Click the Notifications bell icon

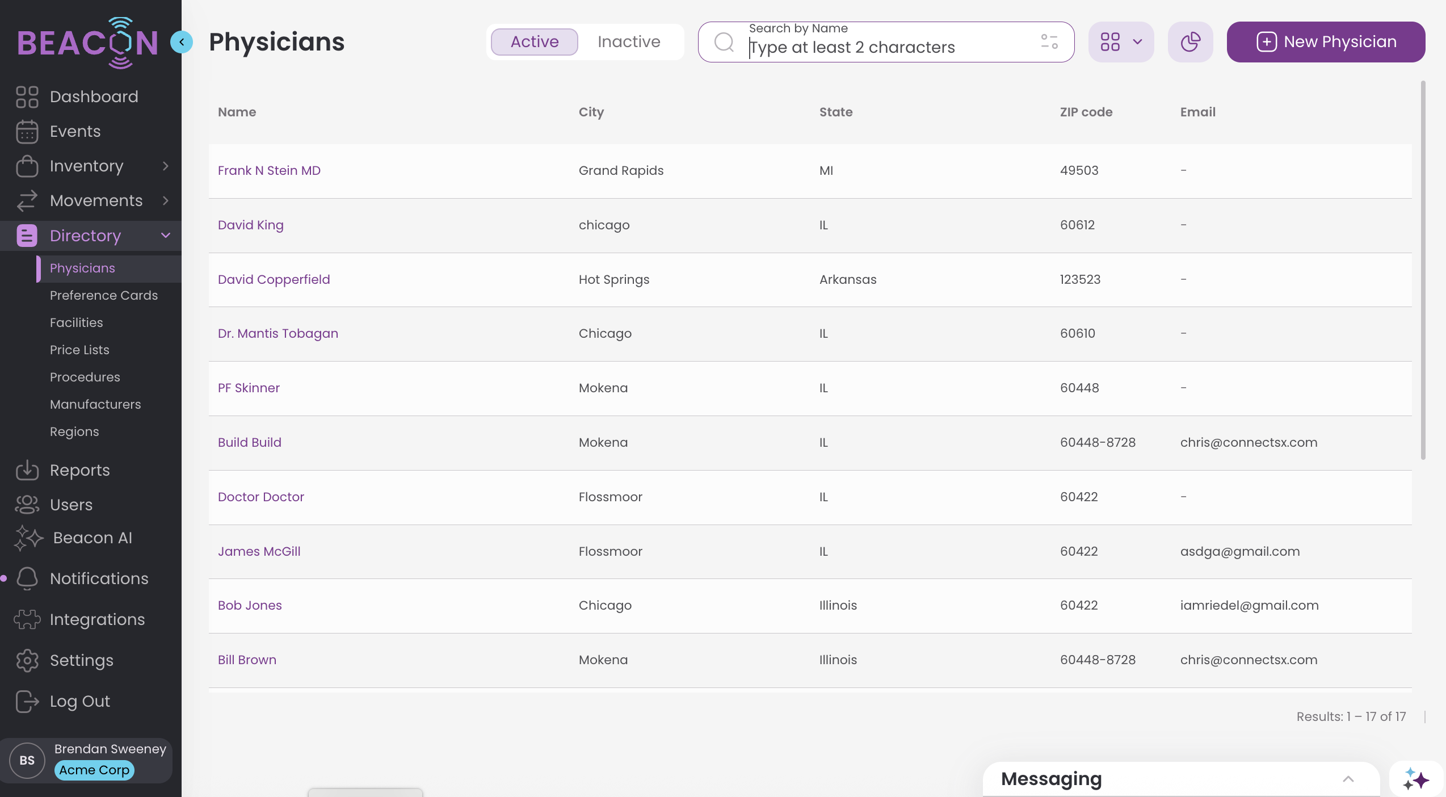(27, 578)
